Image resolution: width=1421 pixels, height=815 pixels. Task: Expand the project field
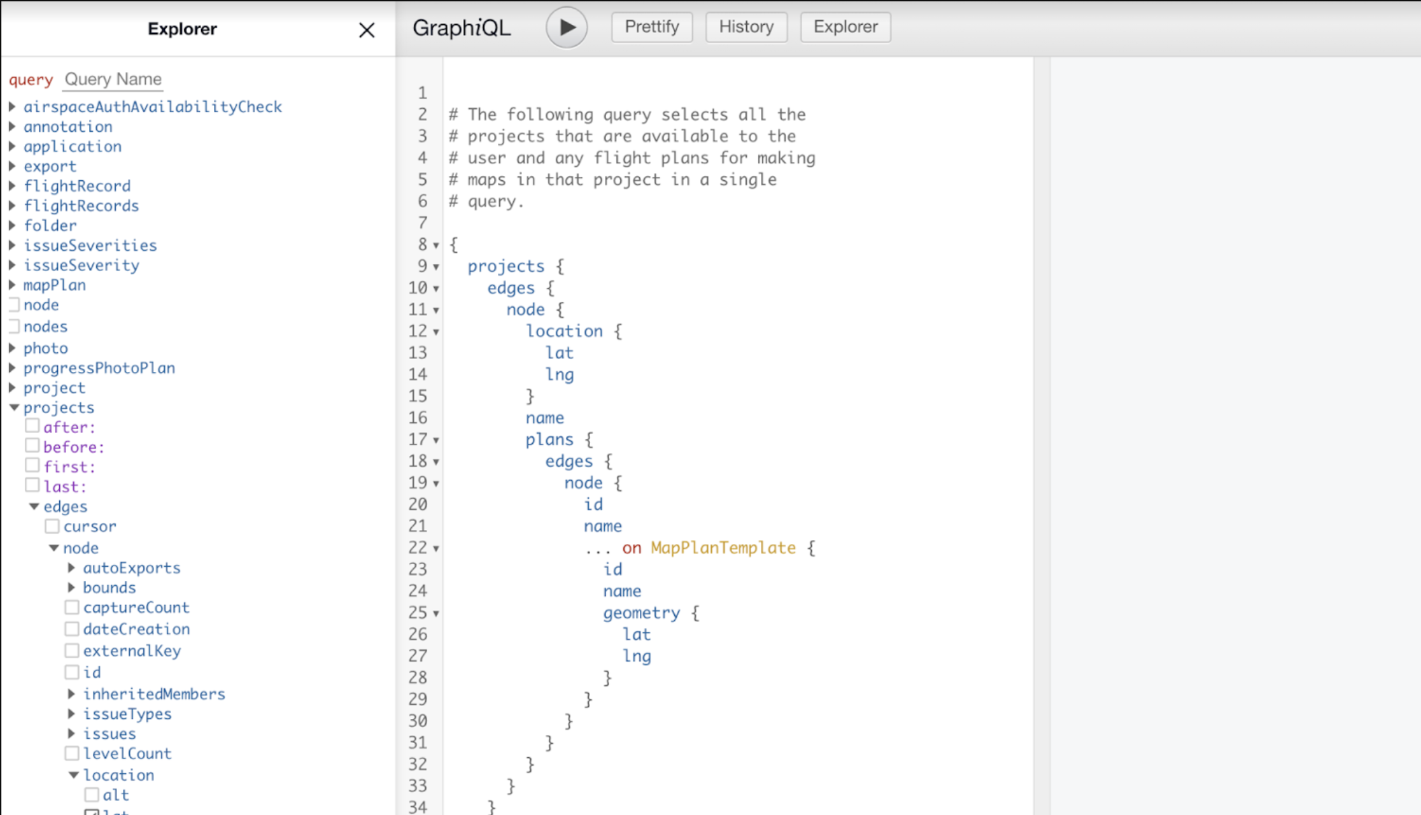click(13, 388)
